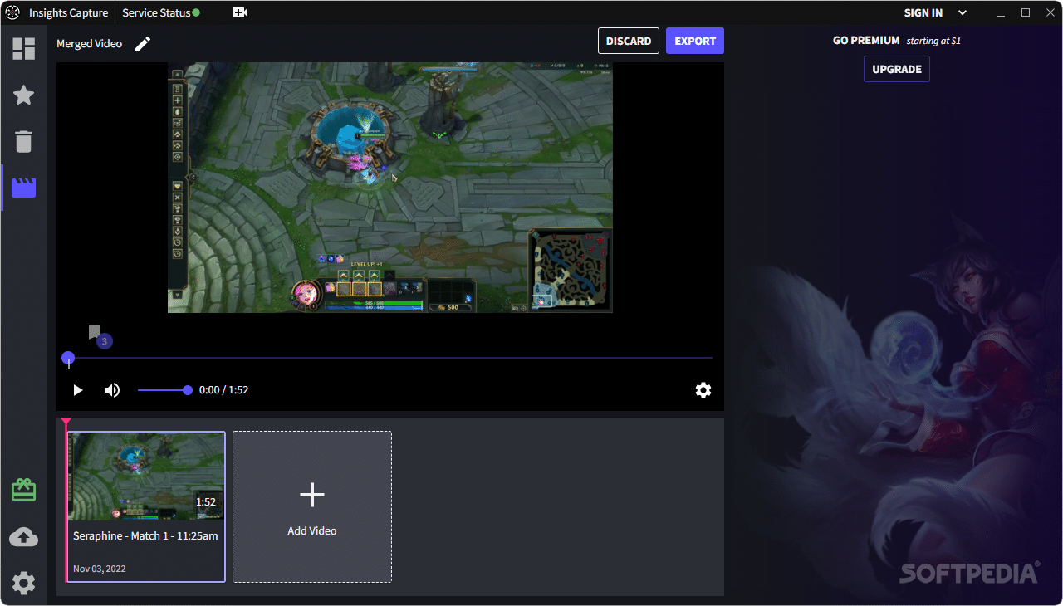1063x606 pixels.
Task: Click the bookmark marker with the number 3
Action: click(99, 336)
